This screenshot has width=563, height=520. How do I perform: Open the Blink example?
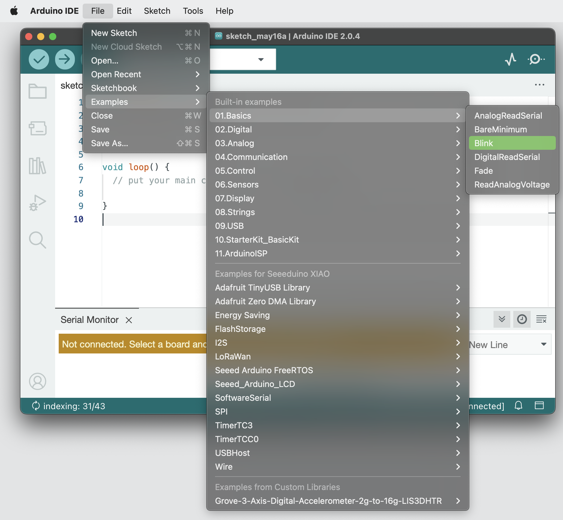tap(512, 143)
